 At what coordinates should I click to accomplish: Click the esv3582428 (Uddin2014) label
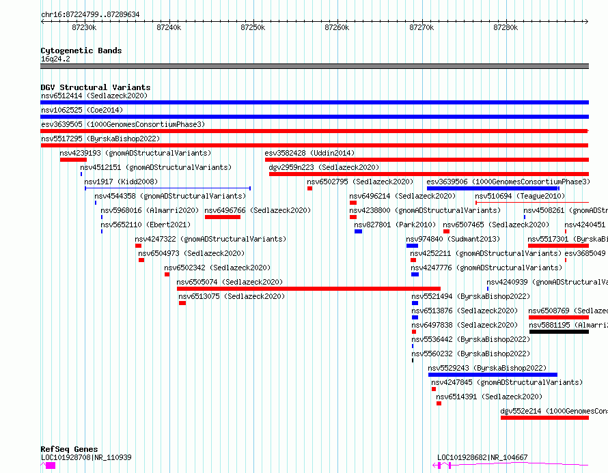(309, 153)
